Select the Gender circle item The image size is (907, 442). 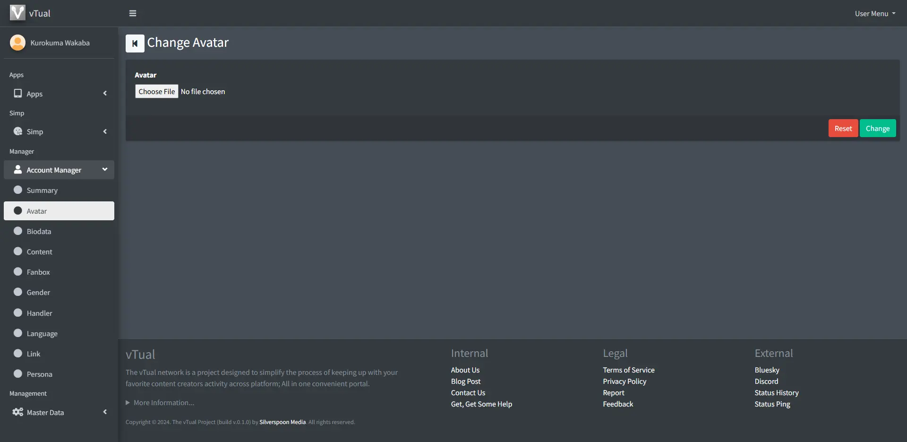(18, 292)
